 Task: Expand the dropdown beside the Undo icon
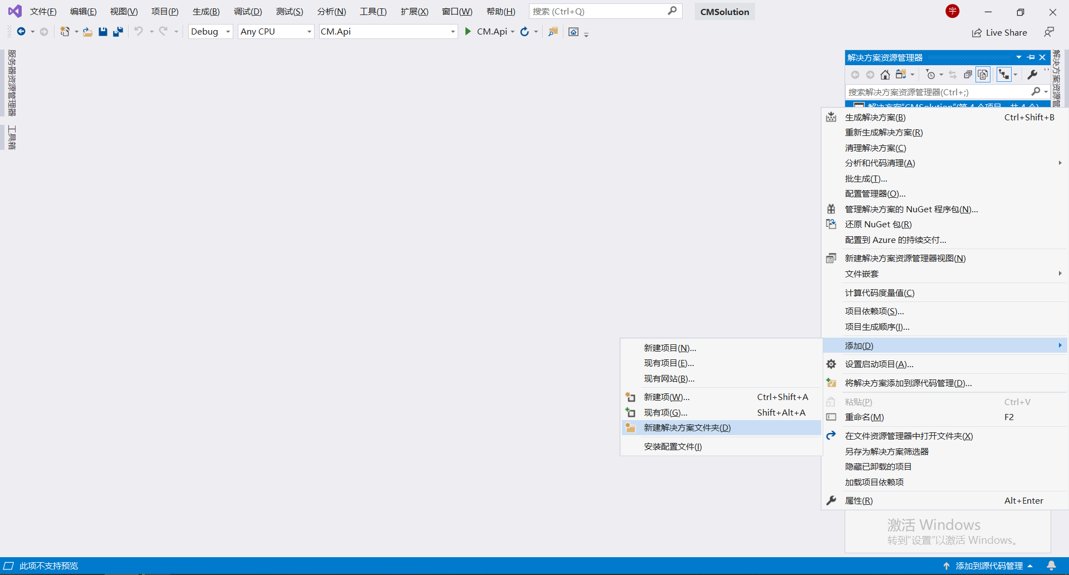coord(151,32)
